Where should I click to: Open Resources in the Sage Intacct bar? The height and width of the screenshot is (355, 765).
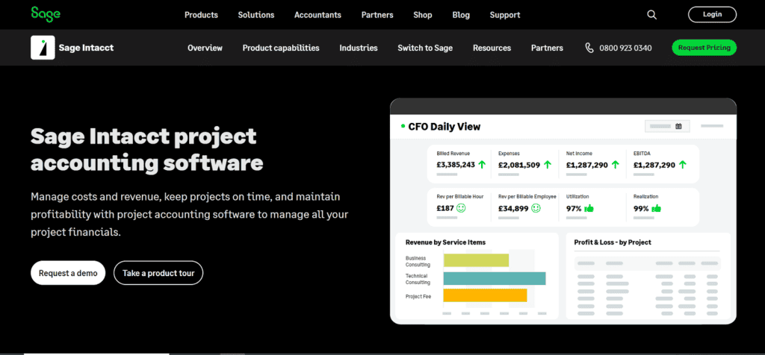(492, 48)
